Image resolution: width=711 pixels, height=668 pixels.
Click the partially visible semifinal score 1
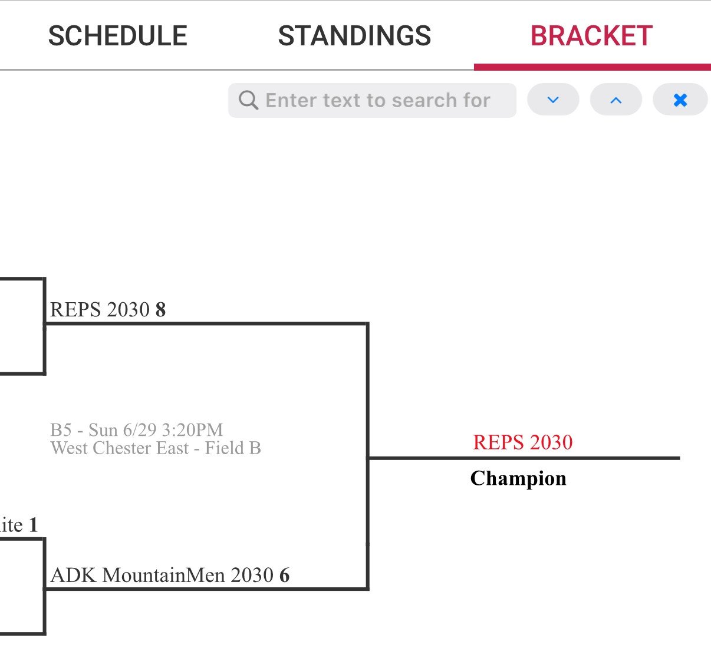click(34, 525)
